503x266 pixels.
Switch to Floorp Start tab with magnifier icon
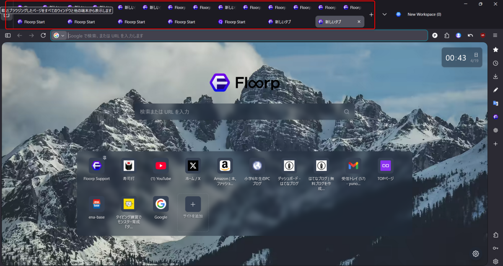[x=239, y=22]
